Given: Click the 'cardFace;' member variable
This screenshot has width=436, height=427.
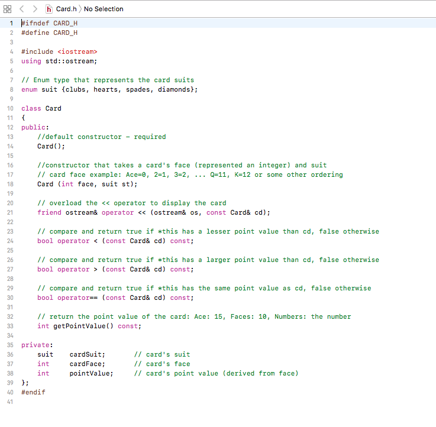Looking at the screenshot, I should point(88,364).
